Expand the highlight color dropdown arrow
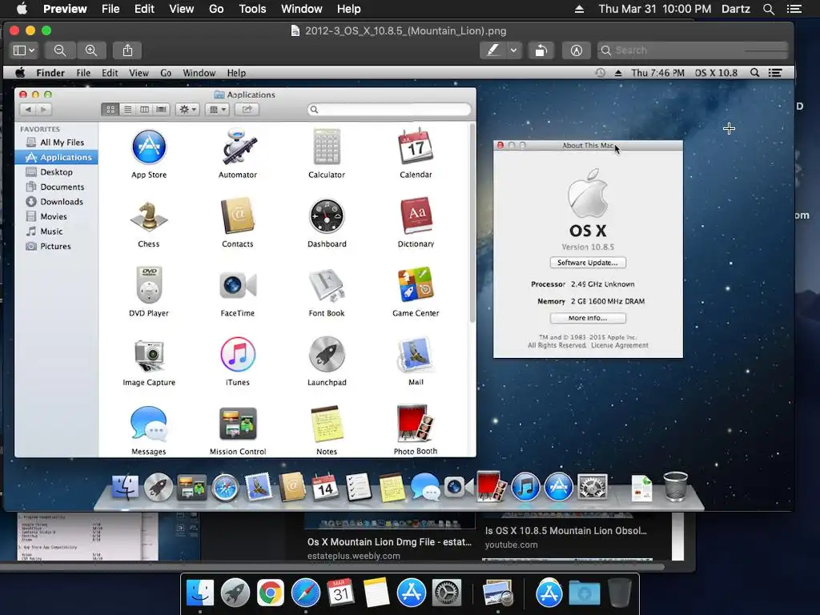Screen dimensions: 820x615 pyautogui.click(x=513, y=50)
